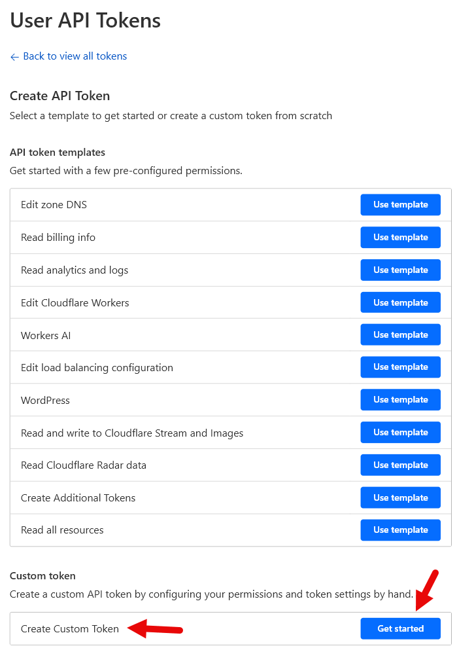The image size is (457, 650).
Task: Click the Create Custom Token row label
Action: point(70,629)
